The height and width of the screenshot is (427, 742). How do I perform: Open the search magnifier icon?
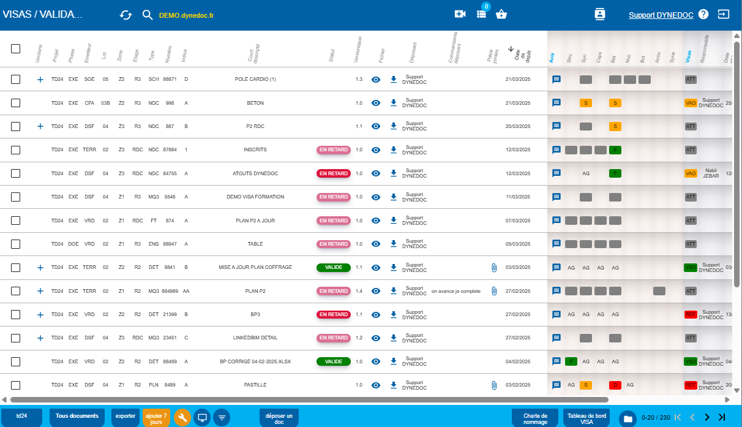pos(147,15)
